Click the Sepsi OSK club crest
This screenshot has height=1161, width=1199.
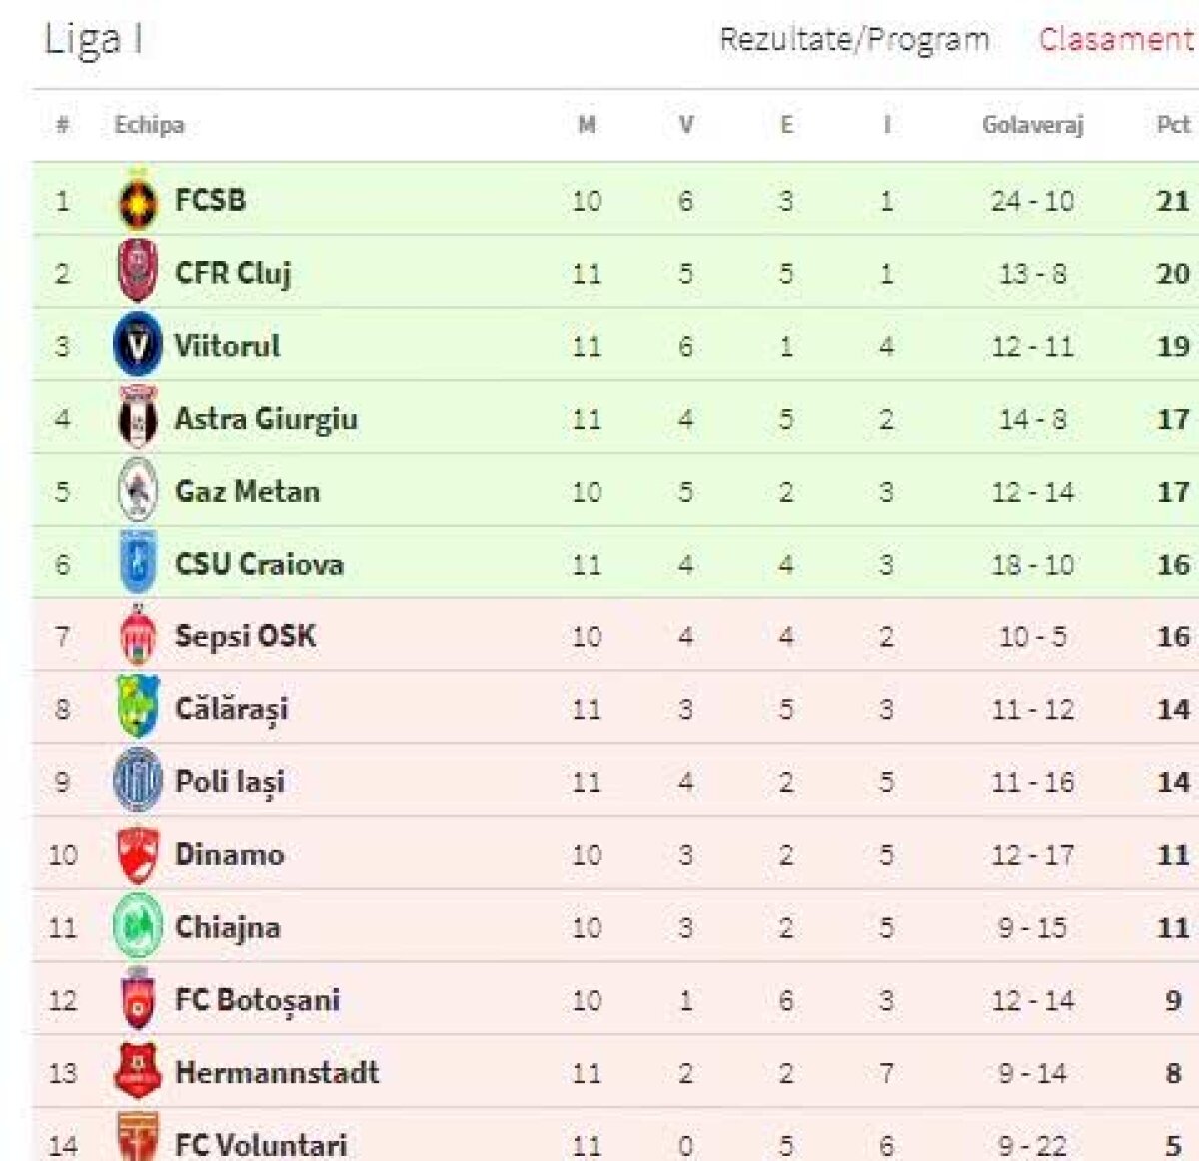(x=137, y=636)
